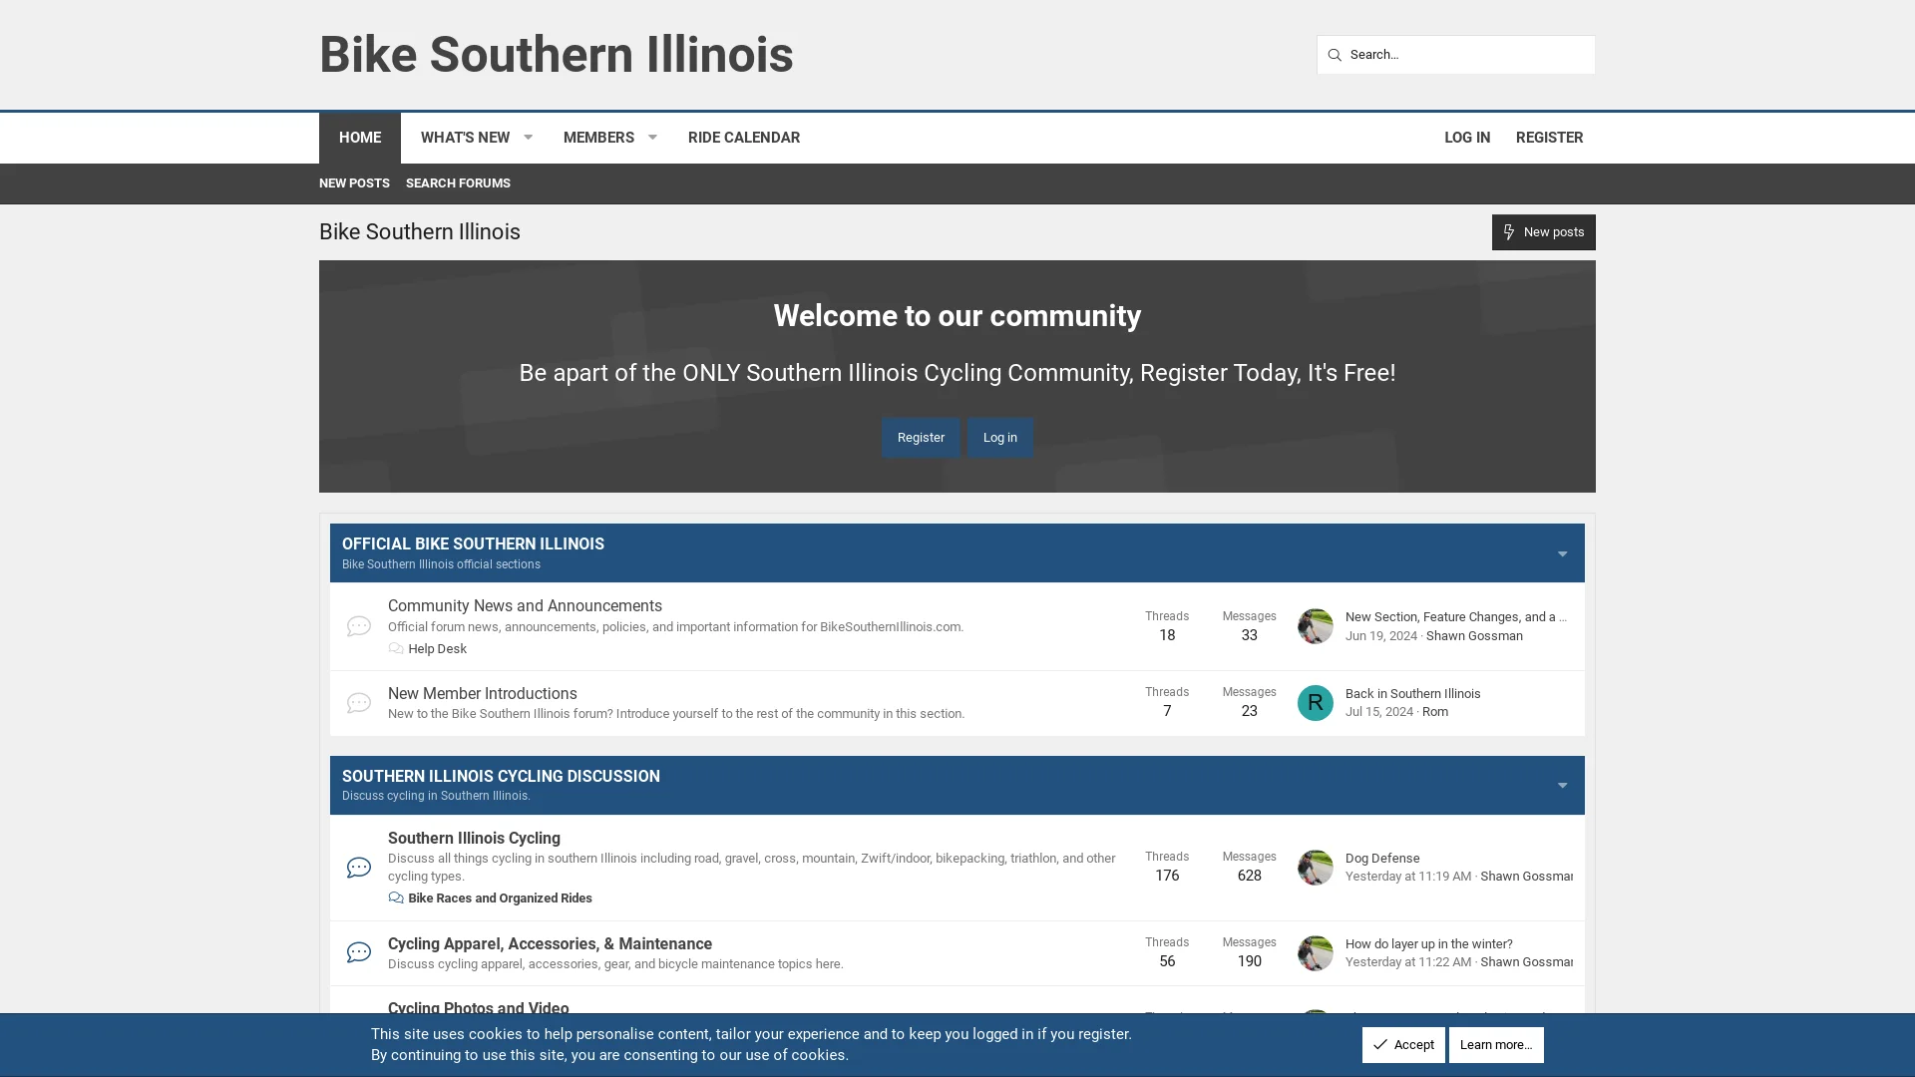Open the Members menu

point(598,138)
